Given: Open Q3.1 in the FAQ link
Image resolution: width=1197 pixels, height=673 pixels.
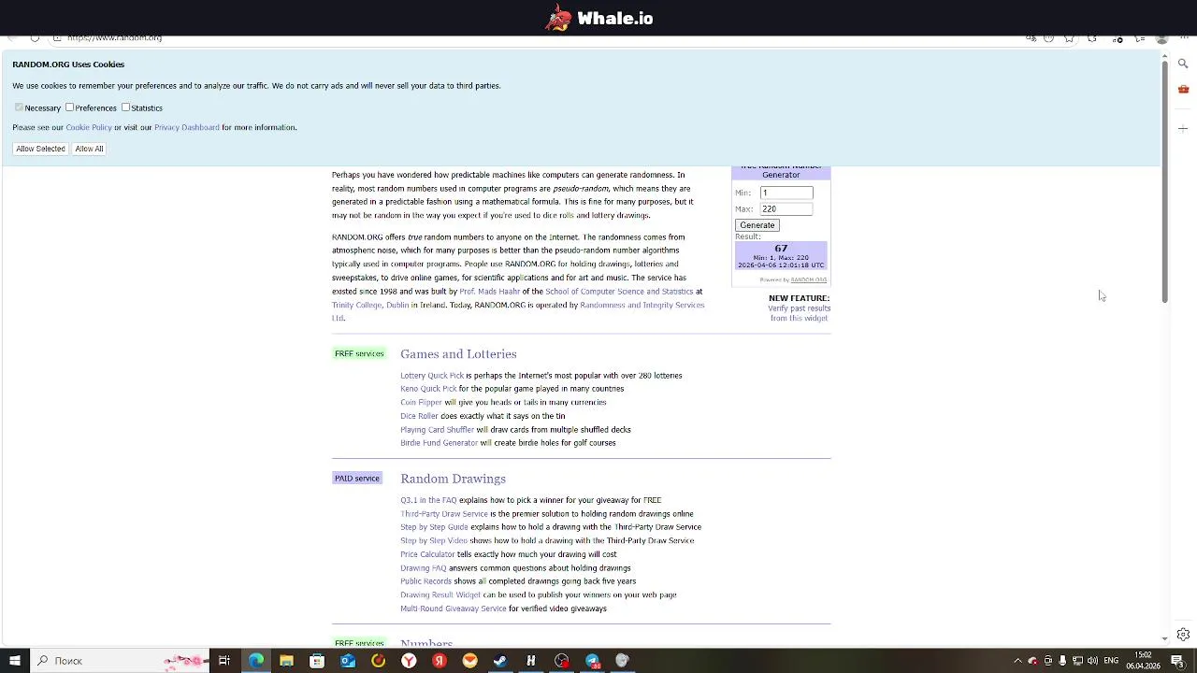Looking at the screenshot, I should 428,500.
